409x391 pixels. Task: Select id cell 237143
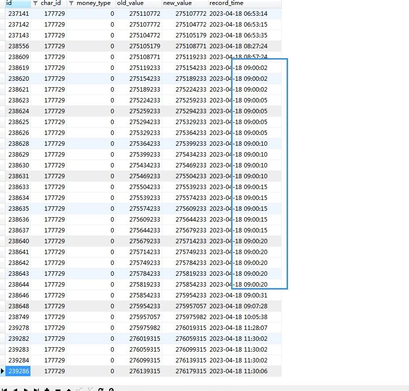click(x=19, y=35)
